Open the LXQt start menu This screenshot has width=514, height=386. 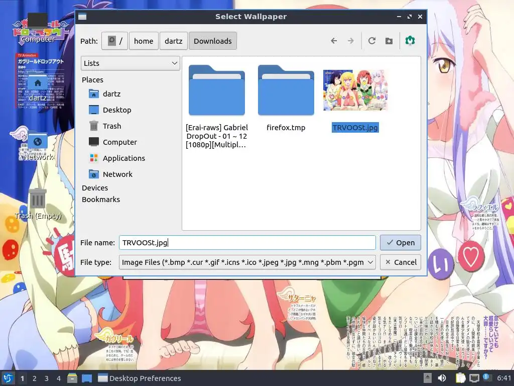coord(8,378)
